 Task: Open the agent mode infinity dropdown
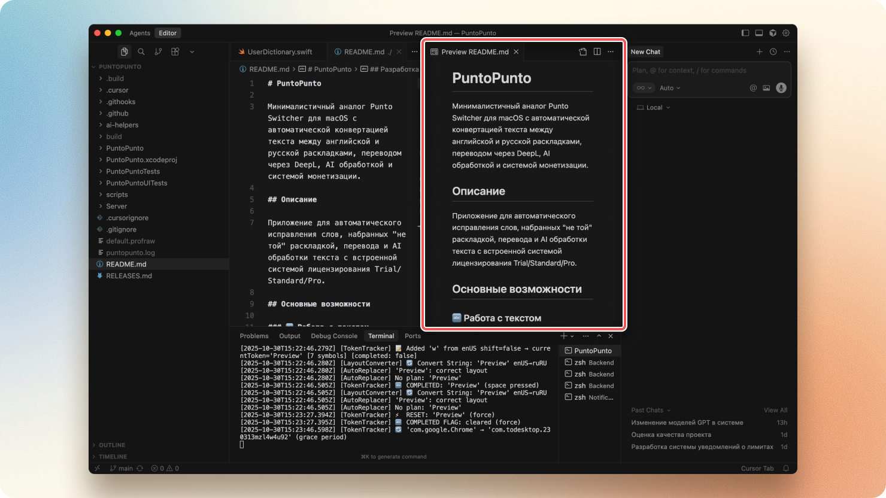[x=644, y=88]
